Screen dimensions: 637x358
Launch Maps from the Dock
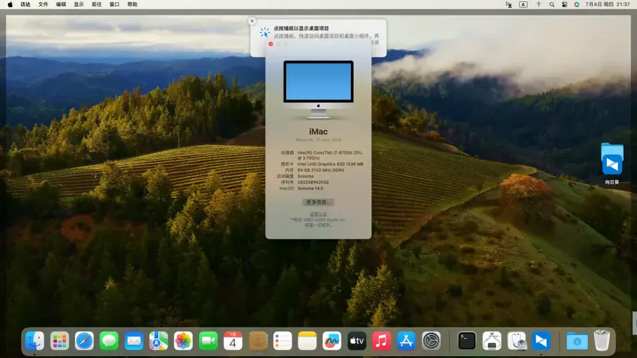(159, 341)
